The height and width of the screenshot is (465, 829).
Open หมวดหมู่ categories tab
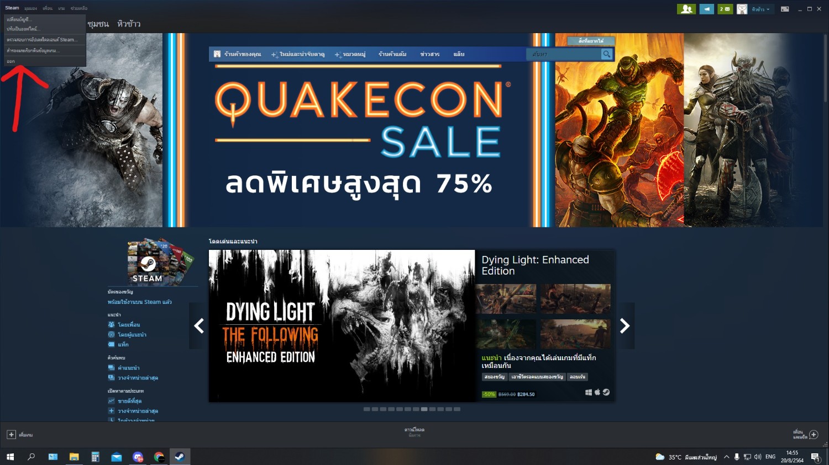click(350, 54)
